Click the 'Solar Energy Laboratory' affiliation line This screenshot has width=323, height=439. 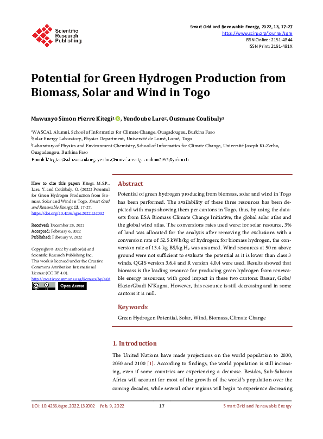tap(112, 139)
